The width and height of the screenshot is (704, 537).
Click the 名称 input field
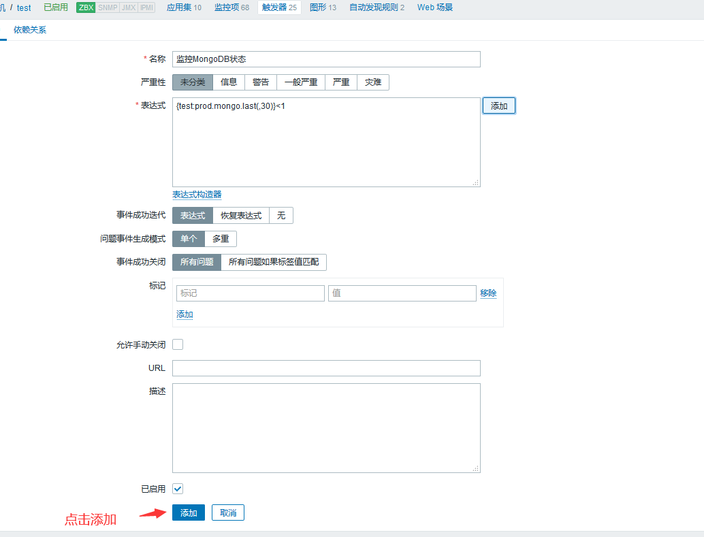tap(326, 59)
